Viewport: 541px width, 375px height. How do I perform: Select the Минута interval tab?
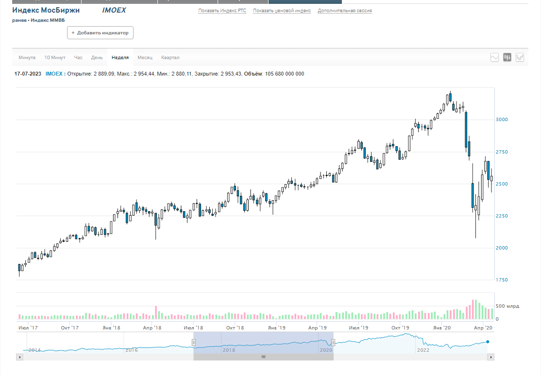[27, 58]
